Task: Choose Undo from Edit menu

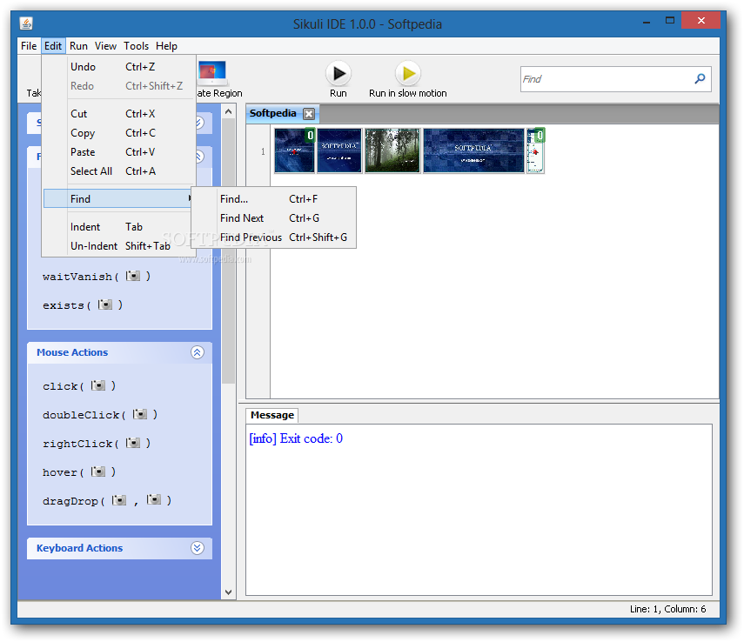Action: click(x=119, y=67)
